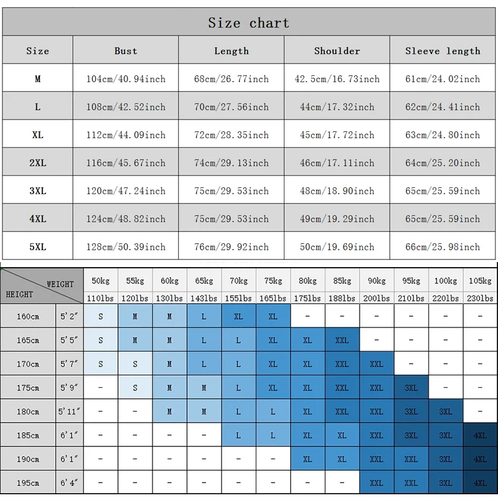Select the Sleeve length column header
This screenshot has width=498, height=498.
[x=443, y=51]
